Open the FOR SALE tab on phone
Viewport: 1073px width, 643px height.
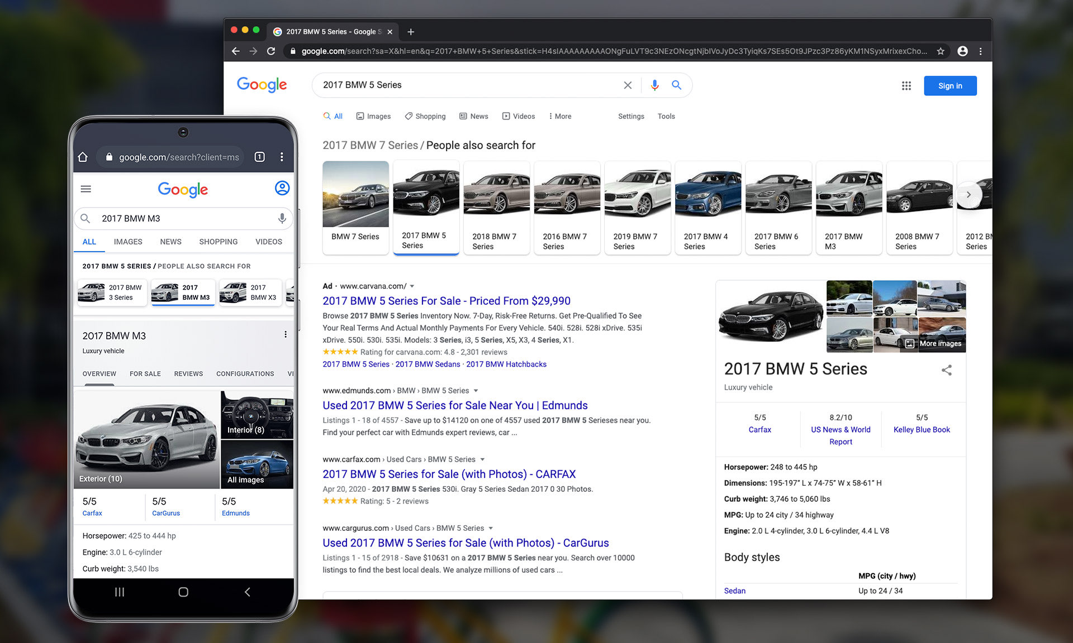coord(145,374)
